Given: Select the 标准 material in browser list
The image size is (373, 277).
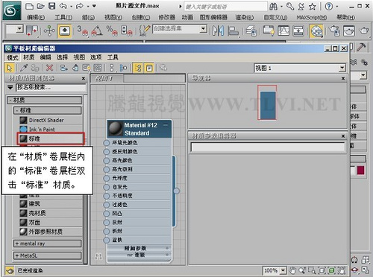Looking at the screenshot, I should tap(51, 138).
